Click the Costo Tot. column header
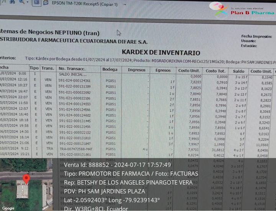Viewport: 276px width, 211px height. tap(215, 71)
